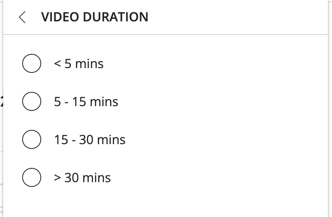The height and width of the screenshot is (217, 332).
Task: Choose the shortest video duration option
Action: 32,64
